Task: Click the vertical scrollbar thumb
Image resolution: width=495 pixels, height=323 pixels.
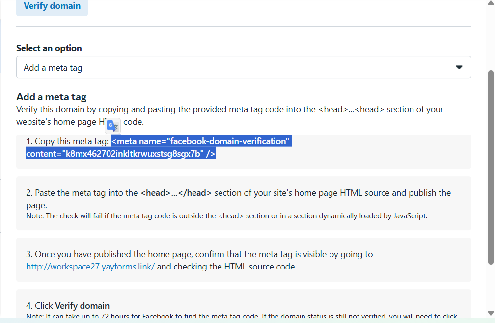Action: (490, 167)
